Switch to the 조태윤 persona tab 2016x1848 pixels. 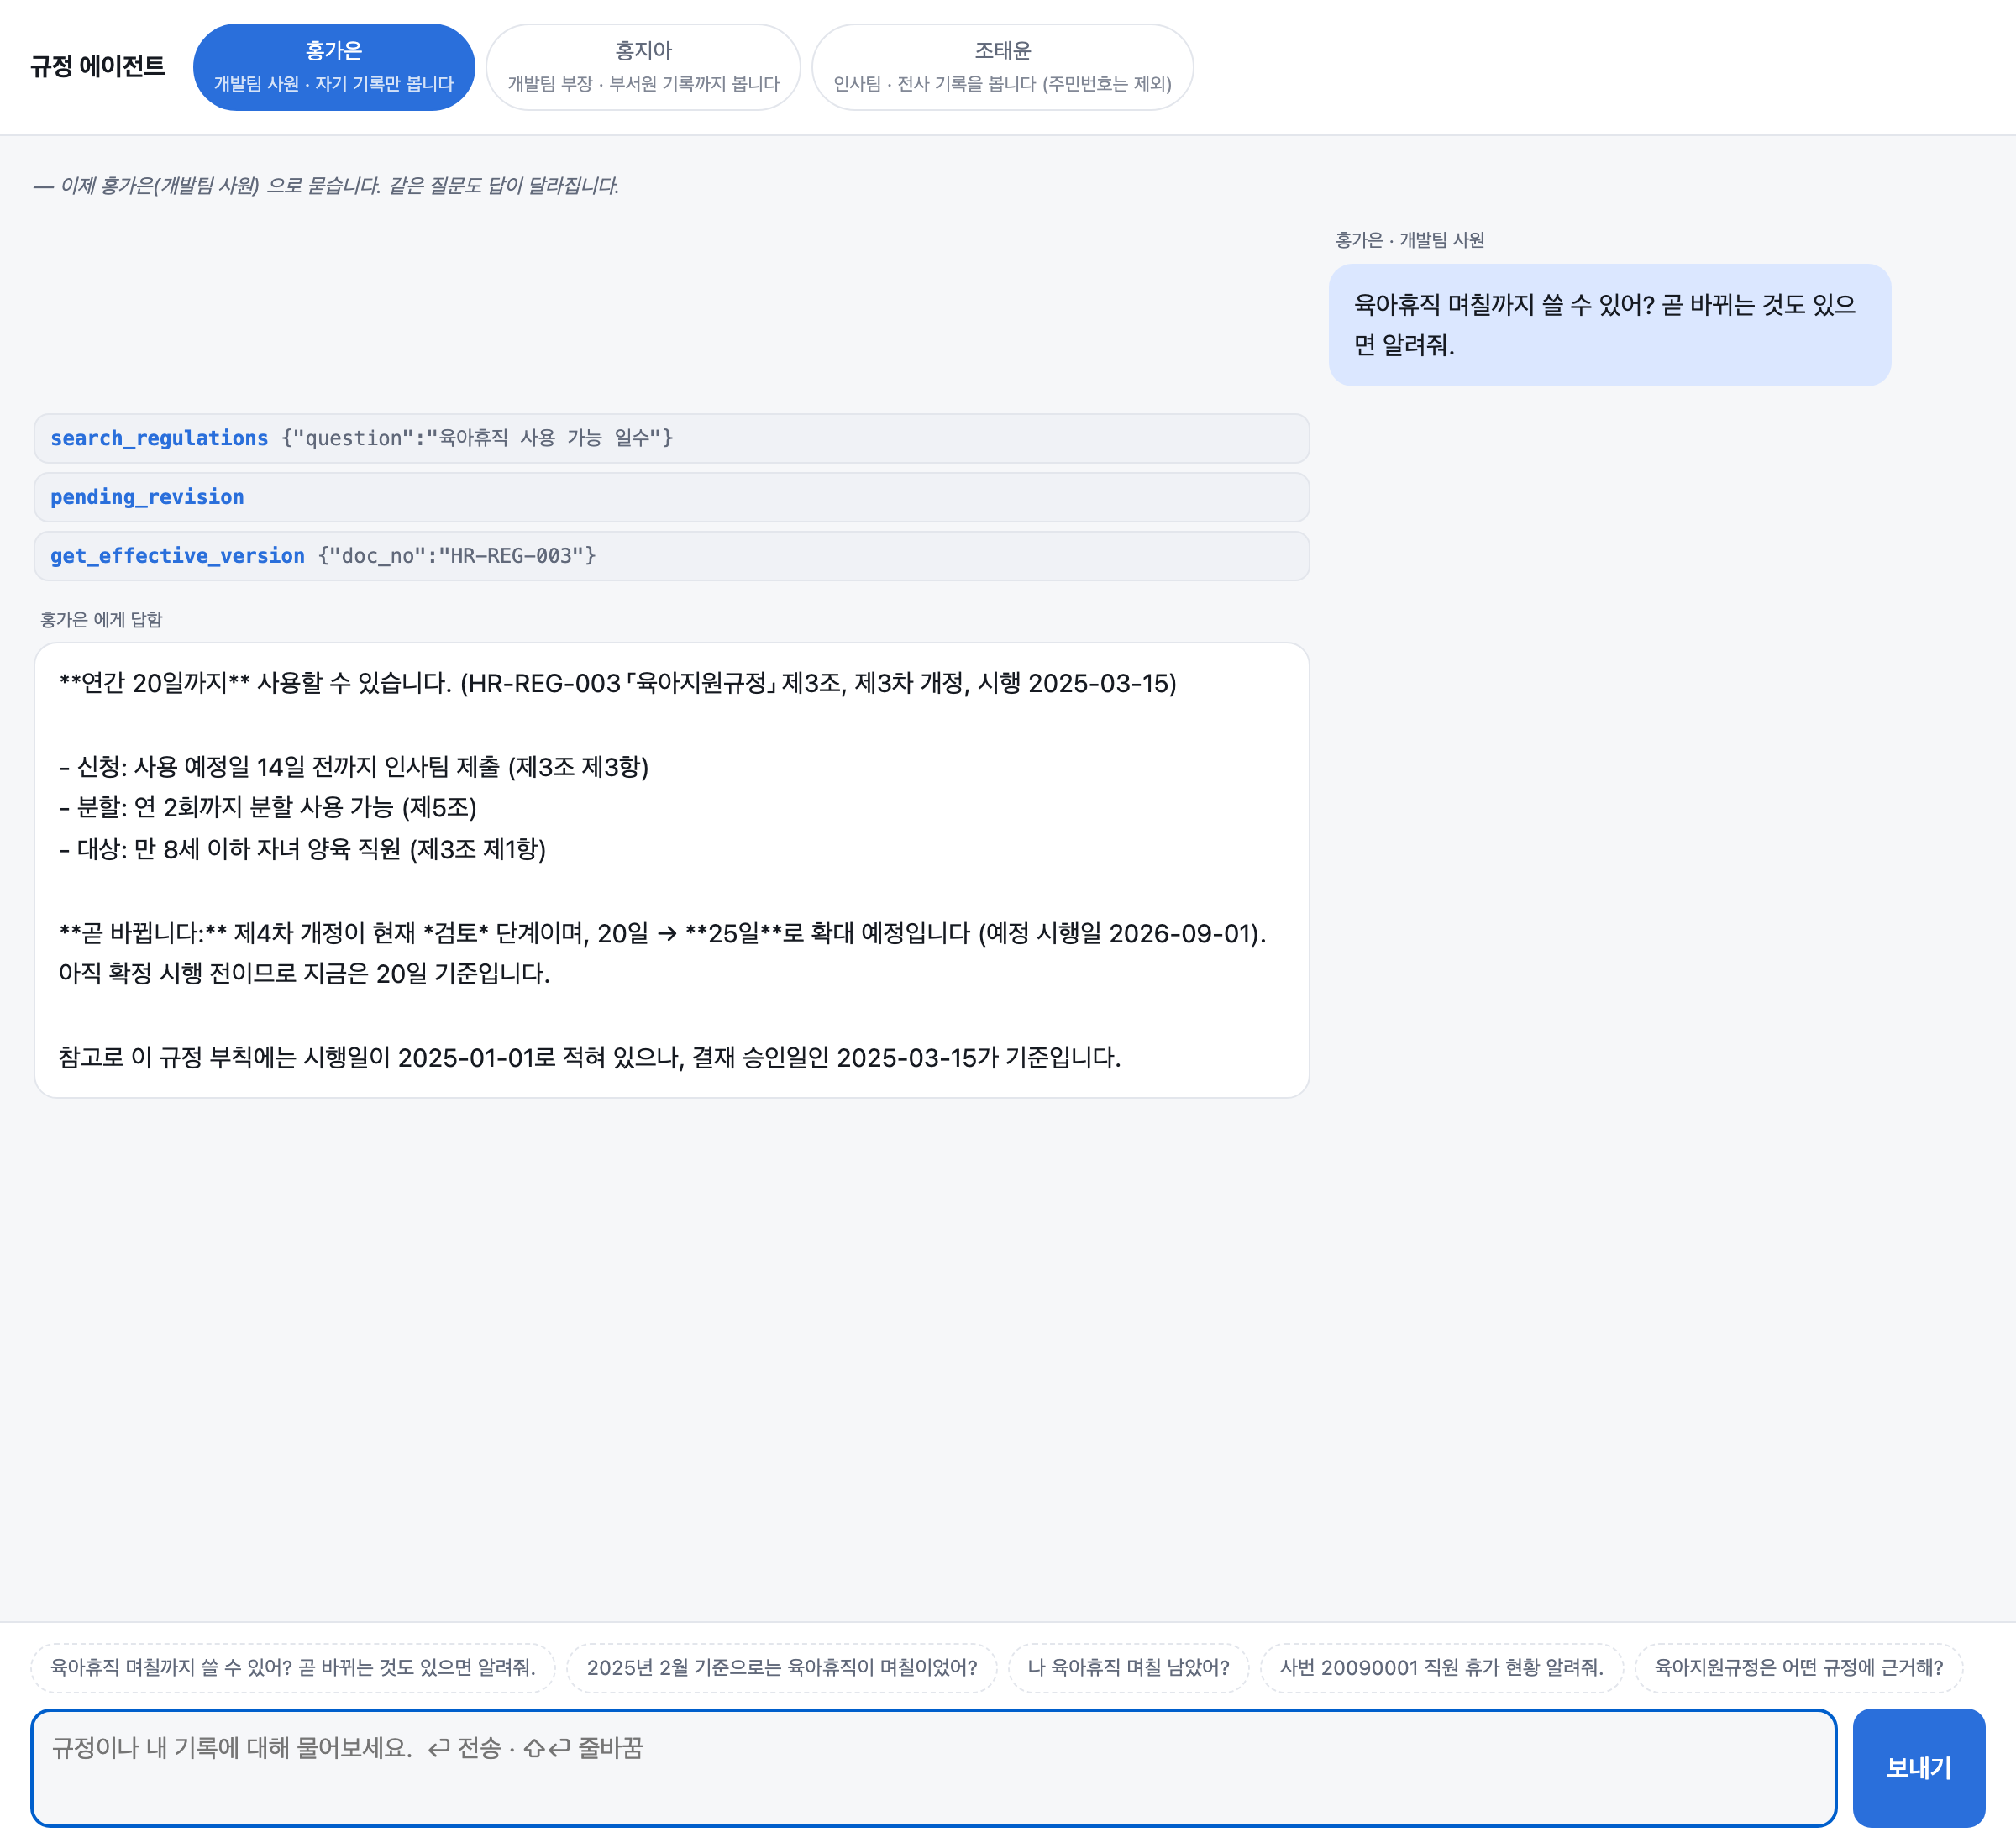pos(1002,67)
